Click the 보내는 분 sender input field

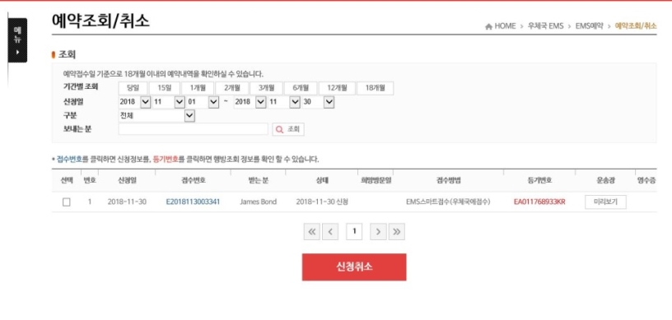(x=194, y=129)
